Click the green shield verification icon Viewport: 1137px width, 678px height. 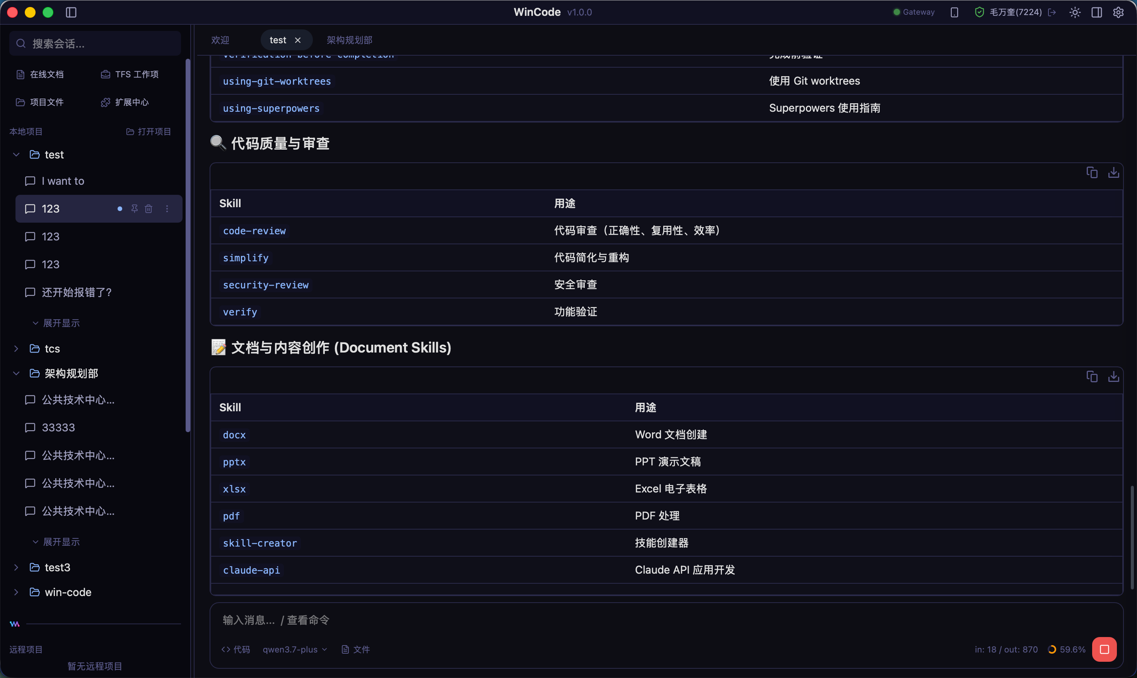click(979, 12)
